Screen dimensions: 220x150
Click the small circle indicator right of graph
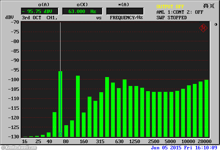tap(216, 24)
